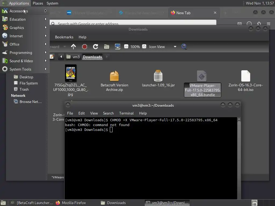The image size is (275, 206).
Task: Open the Places menu in top panel
Action: tap(38, 3)
